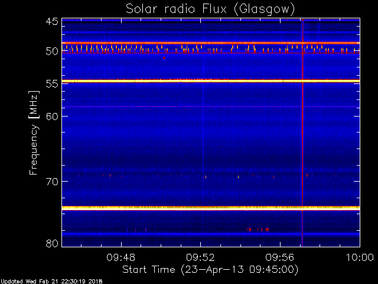Click the '10:00' time tick label

click(360, 257)
